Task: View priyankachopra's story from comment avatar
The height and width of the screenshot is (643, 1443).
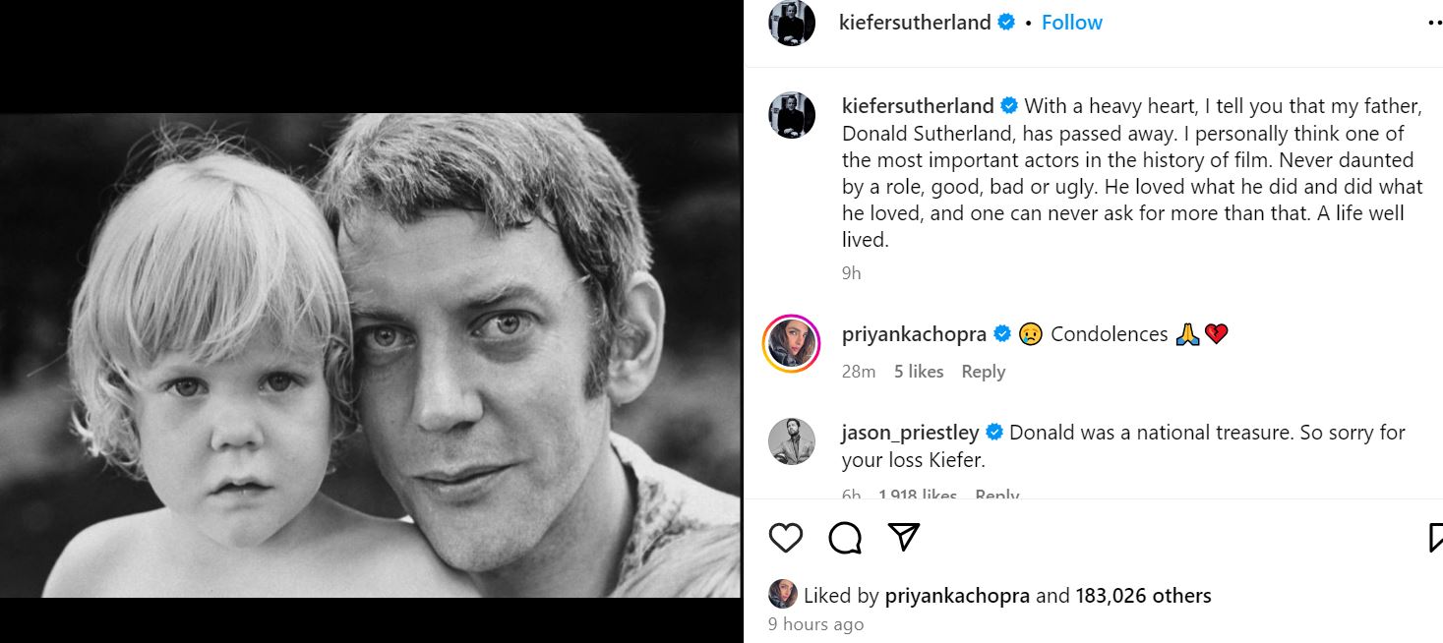Action: pos(792,343)
